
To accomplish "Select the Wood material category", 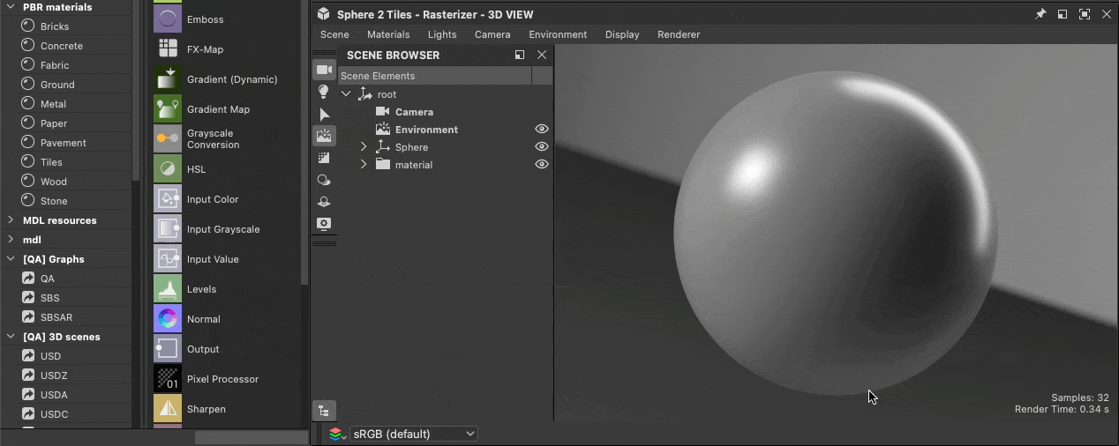I will click(54, 182).
